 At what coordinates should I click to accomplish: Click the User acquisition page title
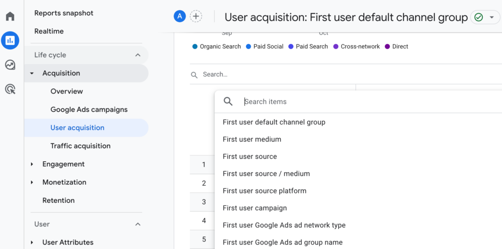(x=346, y=17)
